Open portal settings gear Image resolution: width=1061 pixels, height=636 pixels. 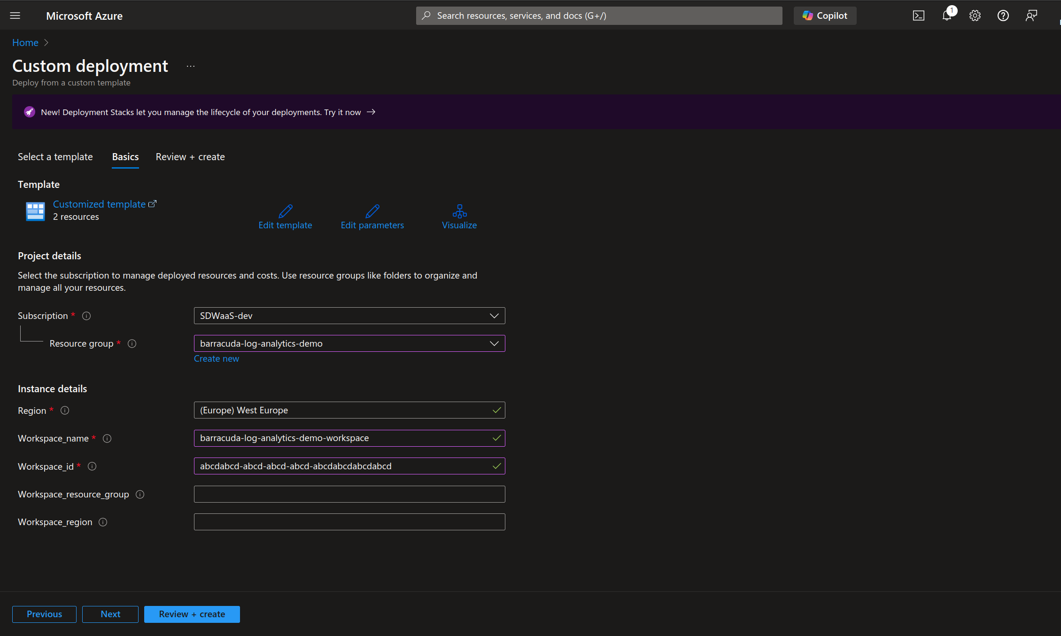coord(975,16)
